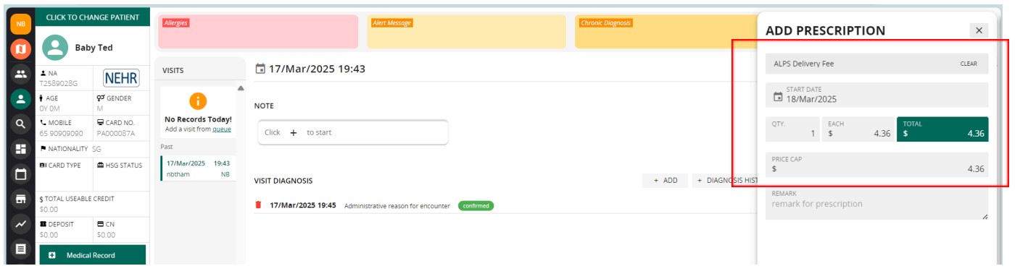Open the dashboard grid icon in sidebar
This screenshot has width=1020, height=279.
(21, 149)
